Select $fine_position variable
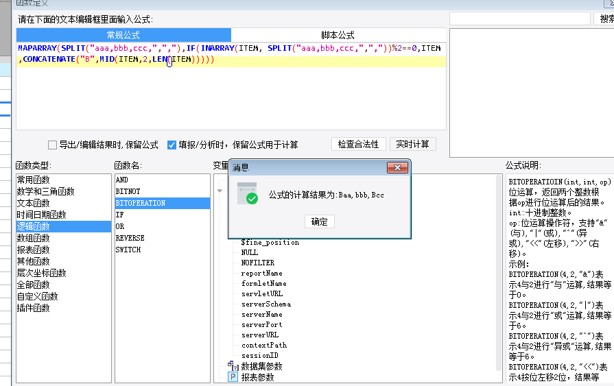Image resolution: width=614 pixels, height=386 pixels. [x=270, y=242]
